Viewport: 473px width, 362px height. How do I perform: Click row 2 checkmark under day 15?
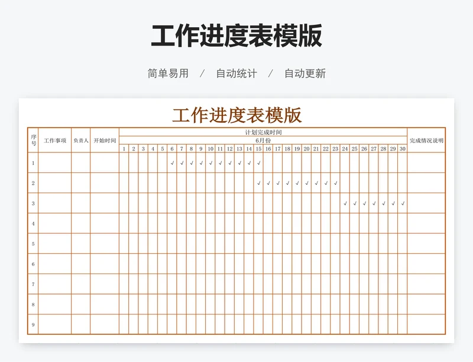[x=259, y=183]
